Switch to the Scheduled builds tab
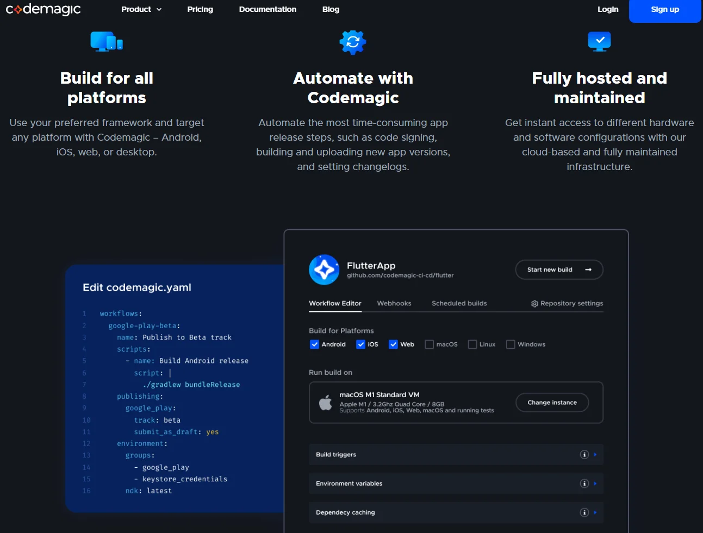Screen dimensions: 703x533 [459, 303]
